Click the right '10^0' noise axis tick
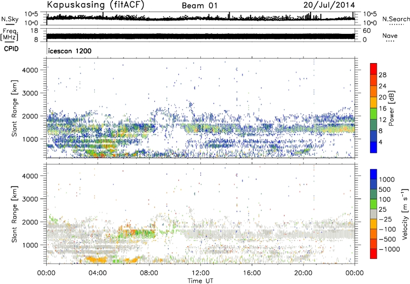410x284 pixels. (370, 23)
